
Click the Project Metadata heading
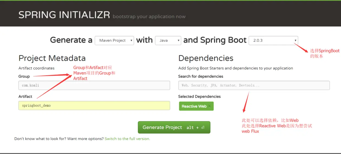click(52, 58)
